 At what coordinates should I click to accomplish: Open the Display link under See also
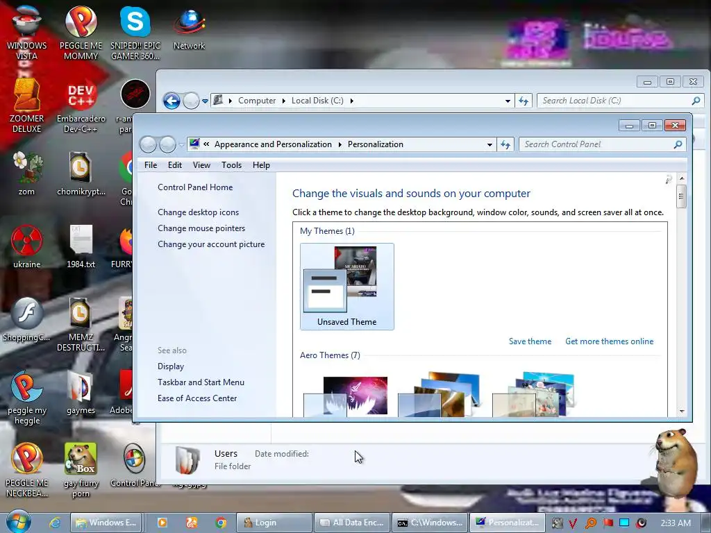[171, 366]
